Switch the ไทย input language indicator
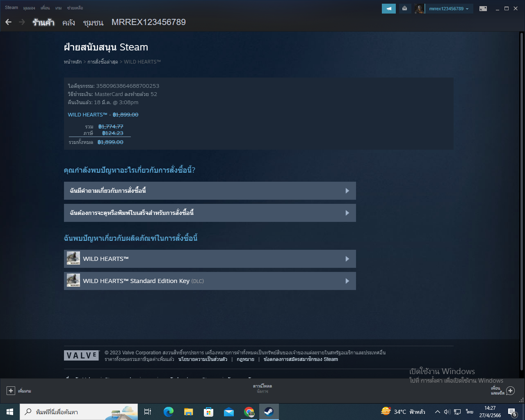525x420 pixels. (x=470, y=412)
